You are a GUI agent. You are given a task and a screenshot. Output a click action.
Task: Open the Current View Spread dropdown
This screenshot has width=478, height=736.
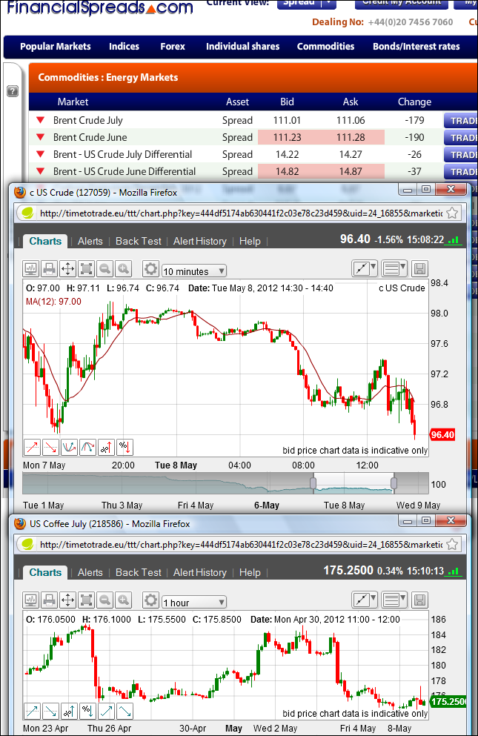pyautogui.click(x=307, y=3)
